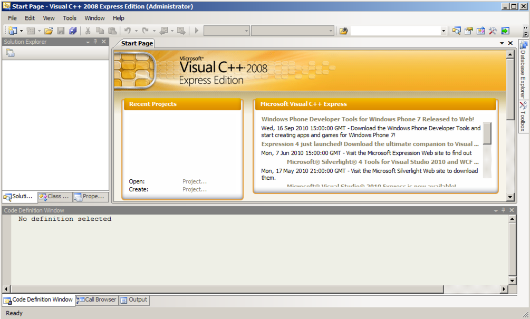Expand the Undo history dropdown arrow
The width and height of the screenshot is (530, 319).
click(x=136, y=31)
